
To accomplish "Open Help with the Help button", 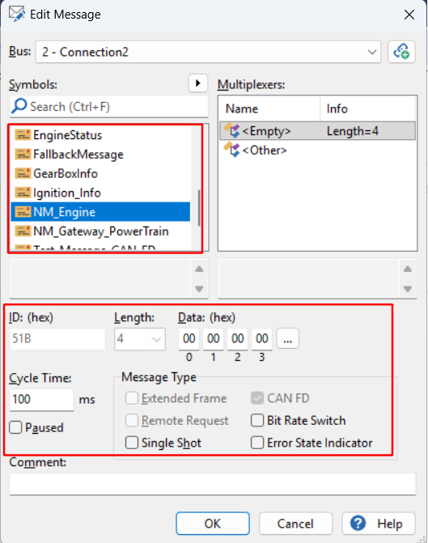I will 379,524.
